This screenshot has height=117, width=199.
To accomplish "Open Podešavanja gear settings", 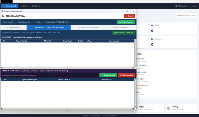I will tap(181, 6).
